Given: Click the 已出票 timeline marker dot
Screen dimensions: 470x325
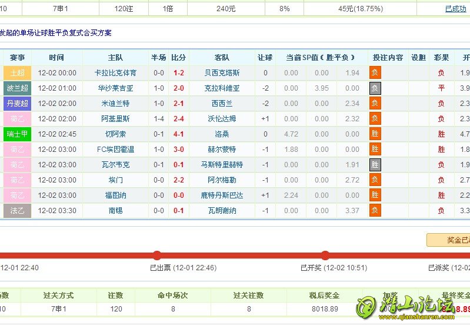Looking at the screenshot, I should [157, 255].
